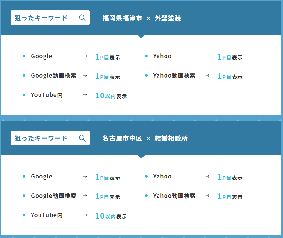The width and height of the screenshot is (283, 238).
Task: Select the 名古屋市中区 × 結婚相談所 keyword heading
Action: (x=145, y=138)
